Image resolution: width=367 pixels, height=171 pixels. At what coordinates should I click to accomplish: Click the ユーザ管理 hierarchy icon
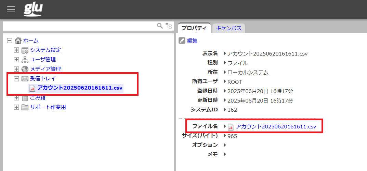coord(25,60)
